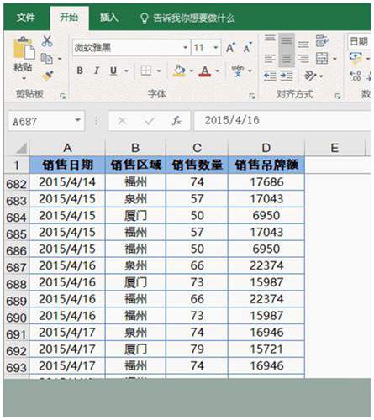Open the font size dropdown

(216, 48)
